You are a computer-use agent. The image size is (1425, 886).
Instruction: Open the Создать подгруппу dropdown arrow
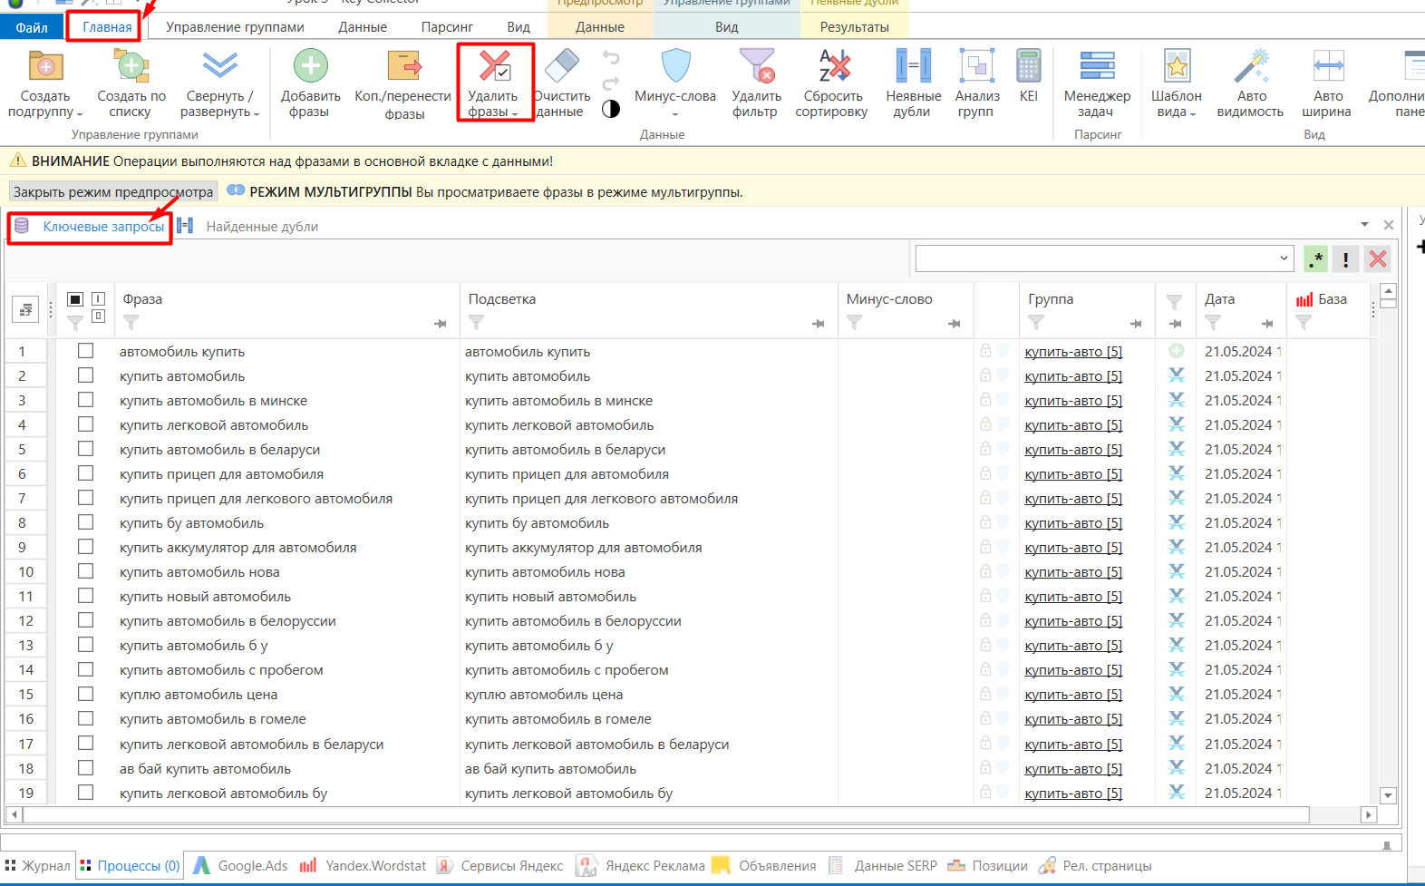click(80, 113)
